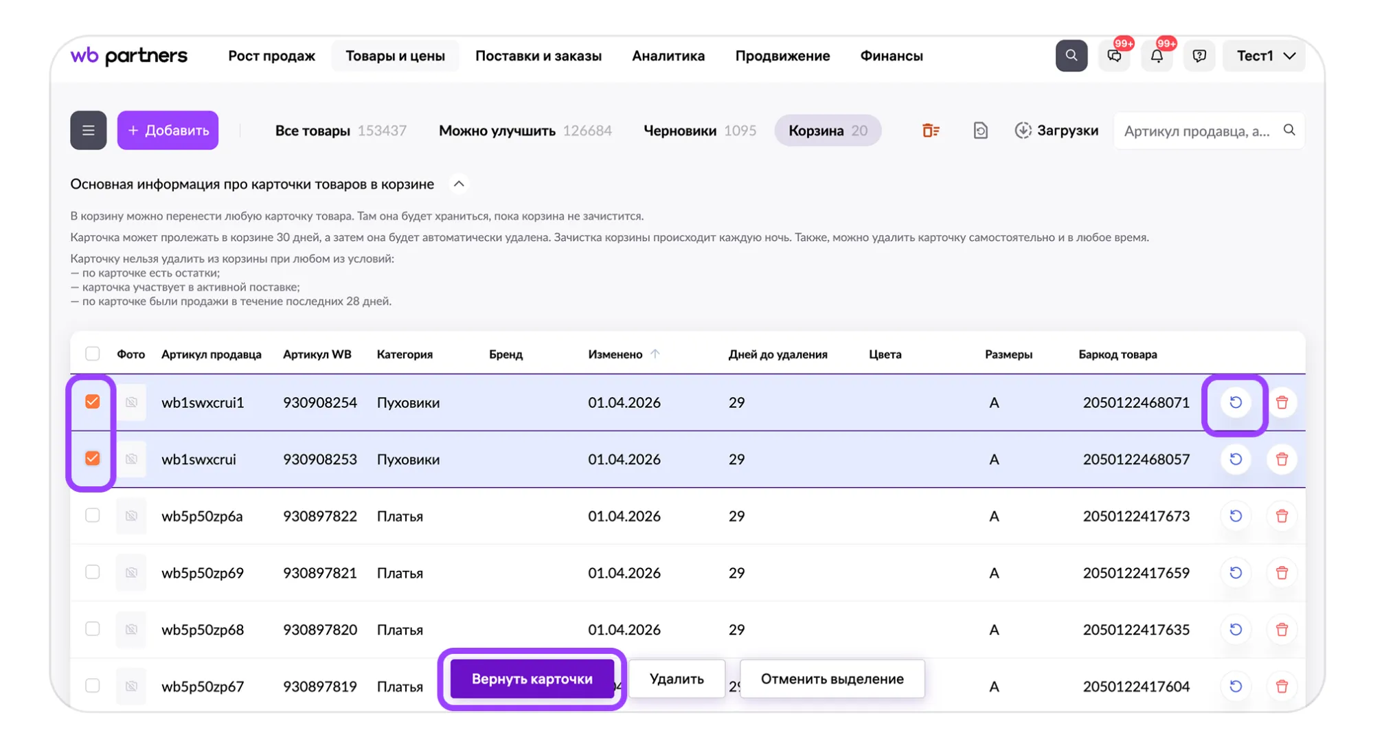1373x746 pixels.
Task: Uncheck the wb1swxcrui1 row checkbox
Action: (92, 402)
